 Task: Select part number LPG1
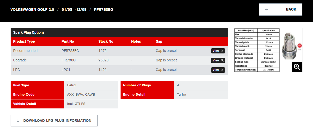[66, 70]
